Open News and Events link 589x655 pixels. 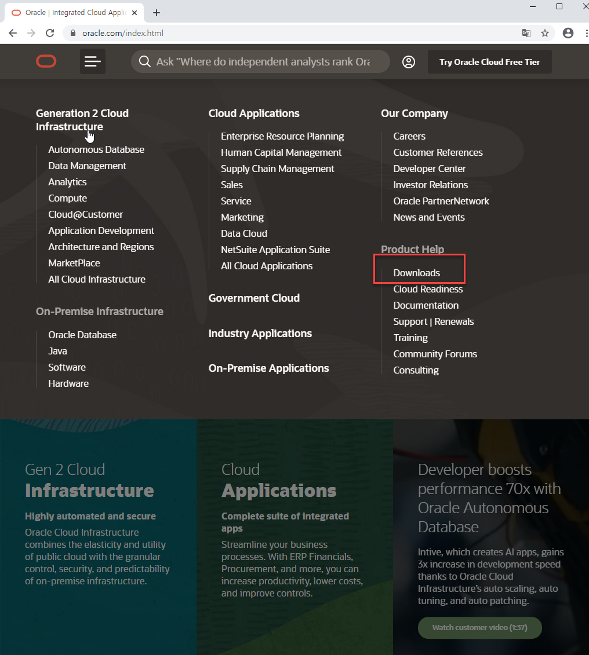pos(429,217)
